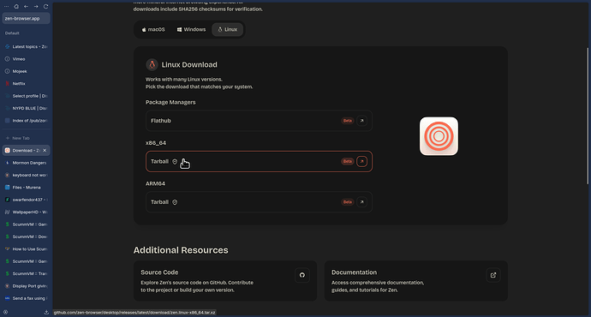Open the How to Use Scum tab
The image size is (591, 317).
(26, 248)
